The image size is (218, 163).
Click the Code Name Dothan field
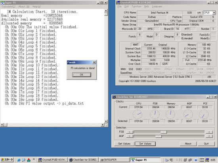[152, 17]
